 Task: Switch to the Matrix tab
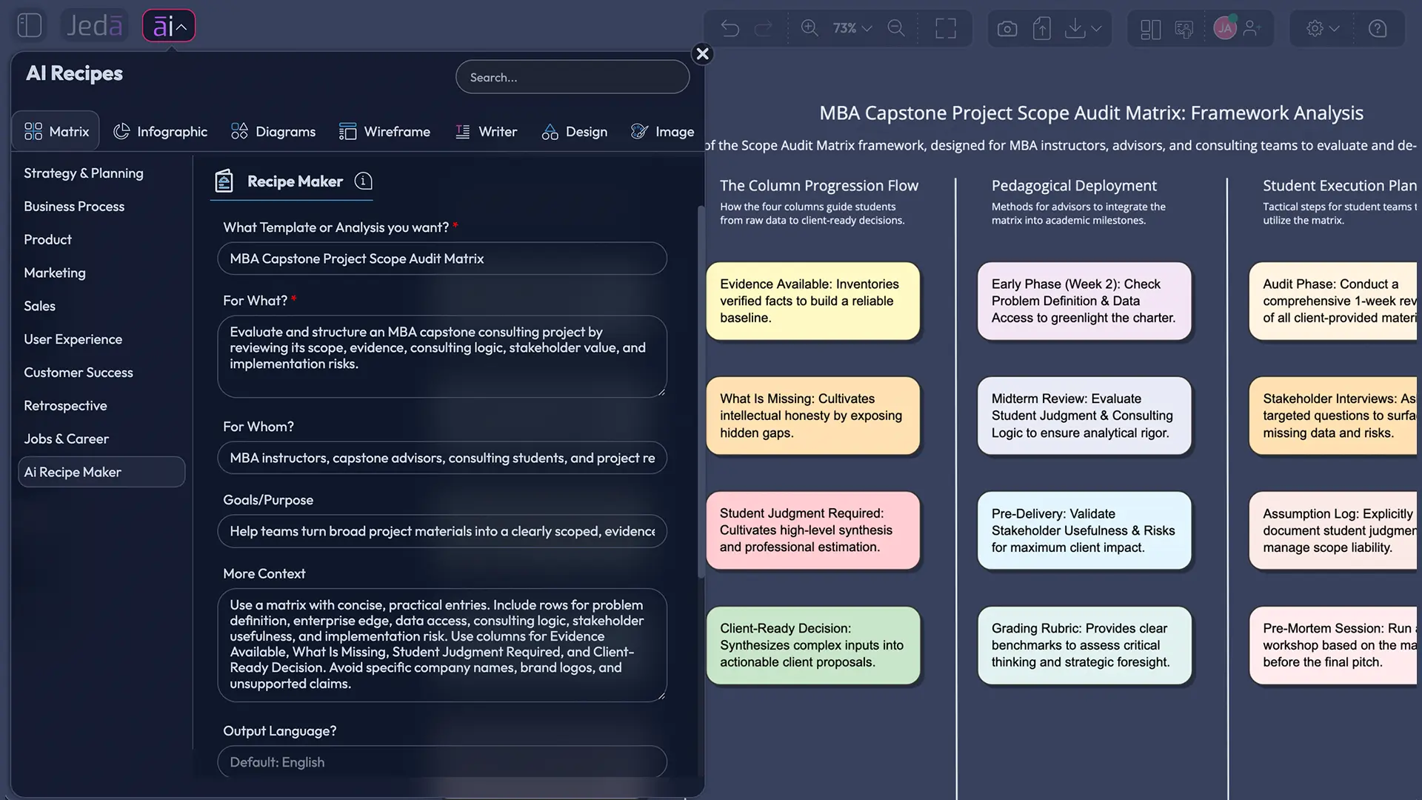[56, 131]
